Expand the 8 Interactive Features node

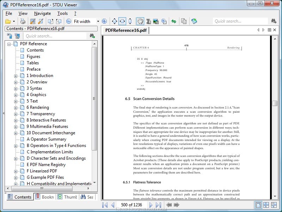point(16,120)
